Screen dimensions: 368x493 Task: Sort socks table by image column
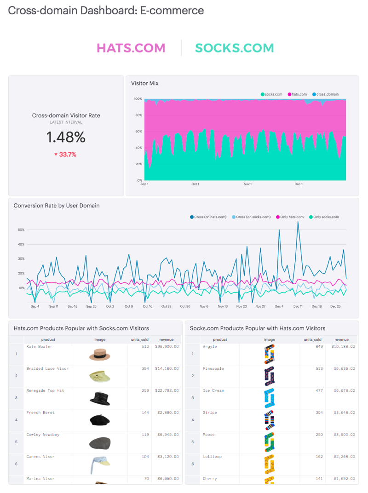(x=270, y=339)
